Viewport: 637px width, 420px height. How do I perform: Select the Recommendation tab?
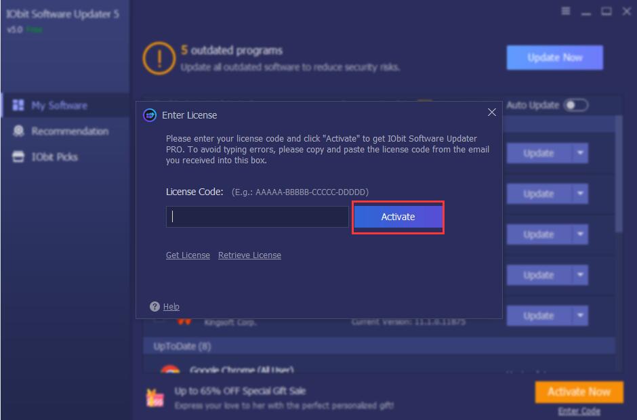pos(69,131)
